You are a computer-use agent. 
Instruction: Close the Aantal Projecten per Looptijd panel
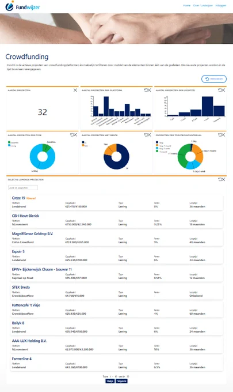click(x=223, y=90)
